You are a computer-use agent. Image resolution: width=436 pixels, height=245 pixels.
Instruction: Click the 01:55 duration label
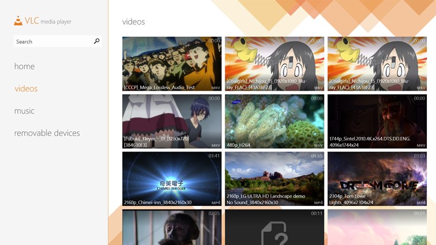(317, 156)
